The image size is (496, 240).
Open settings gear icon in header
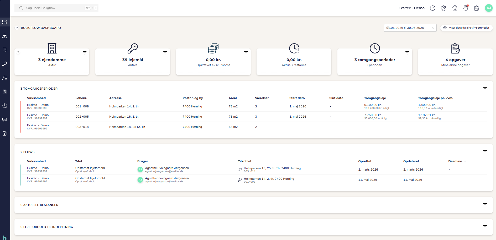[443, 8]
